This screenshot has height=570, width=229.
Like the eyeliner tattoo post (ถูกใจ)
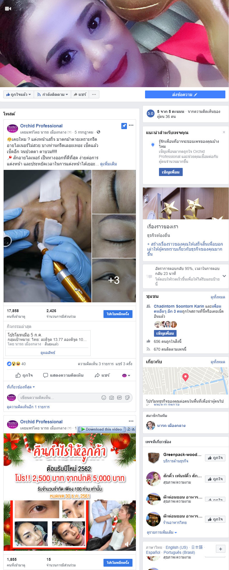24,375
